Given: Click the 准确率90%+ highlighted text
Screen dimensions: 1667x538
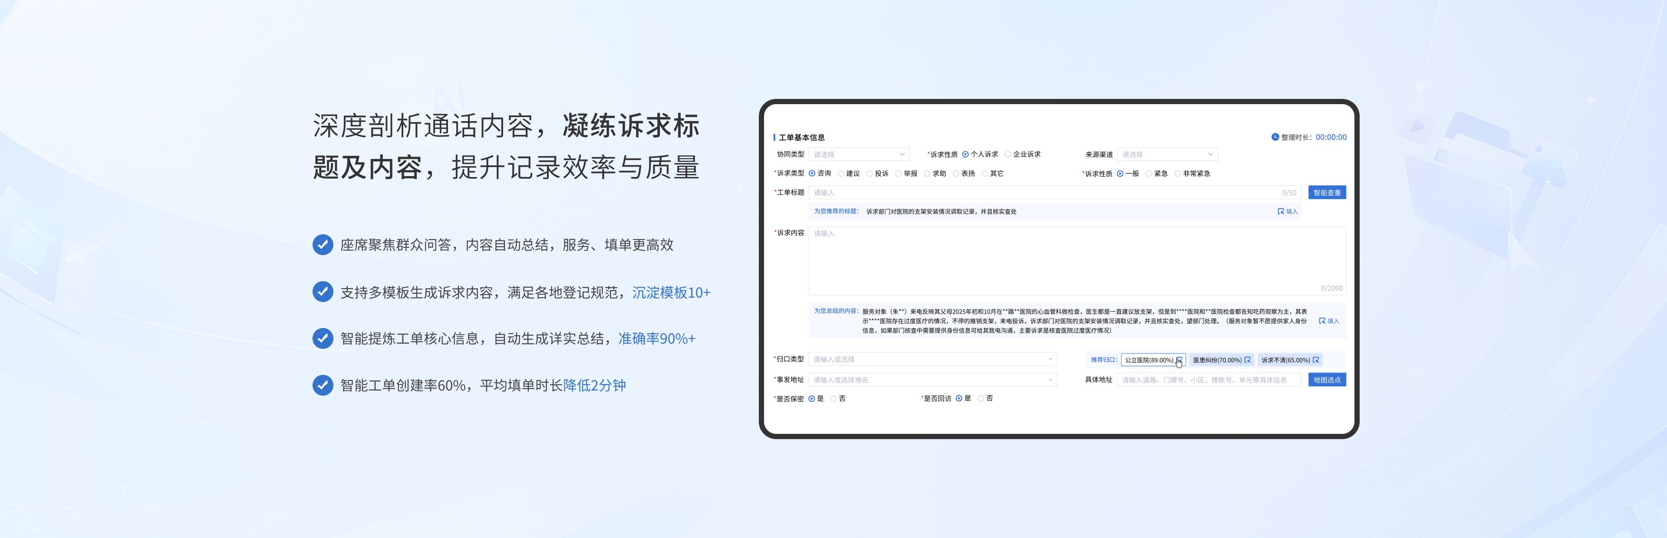Looking at the screenshot, I should click(657, 338).
